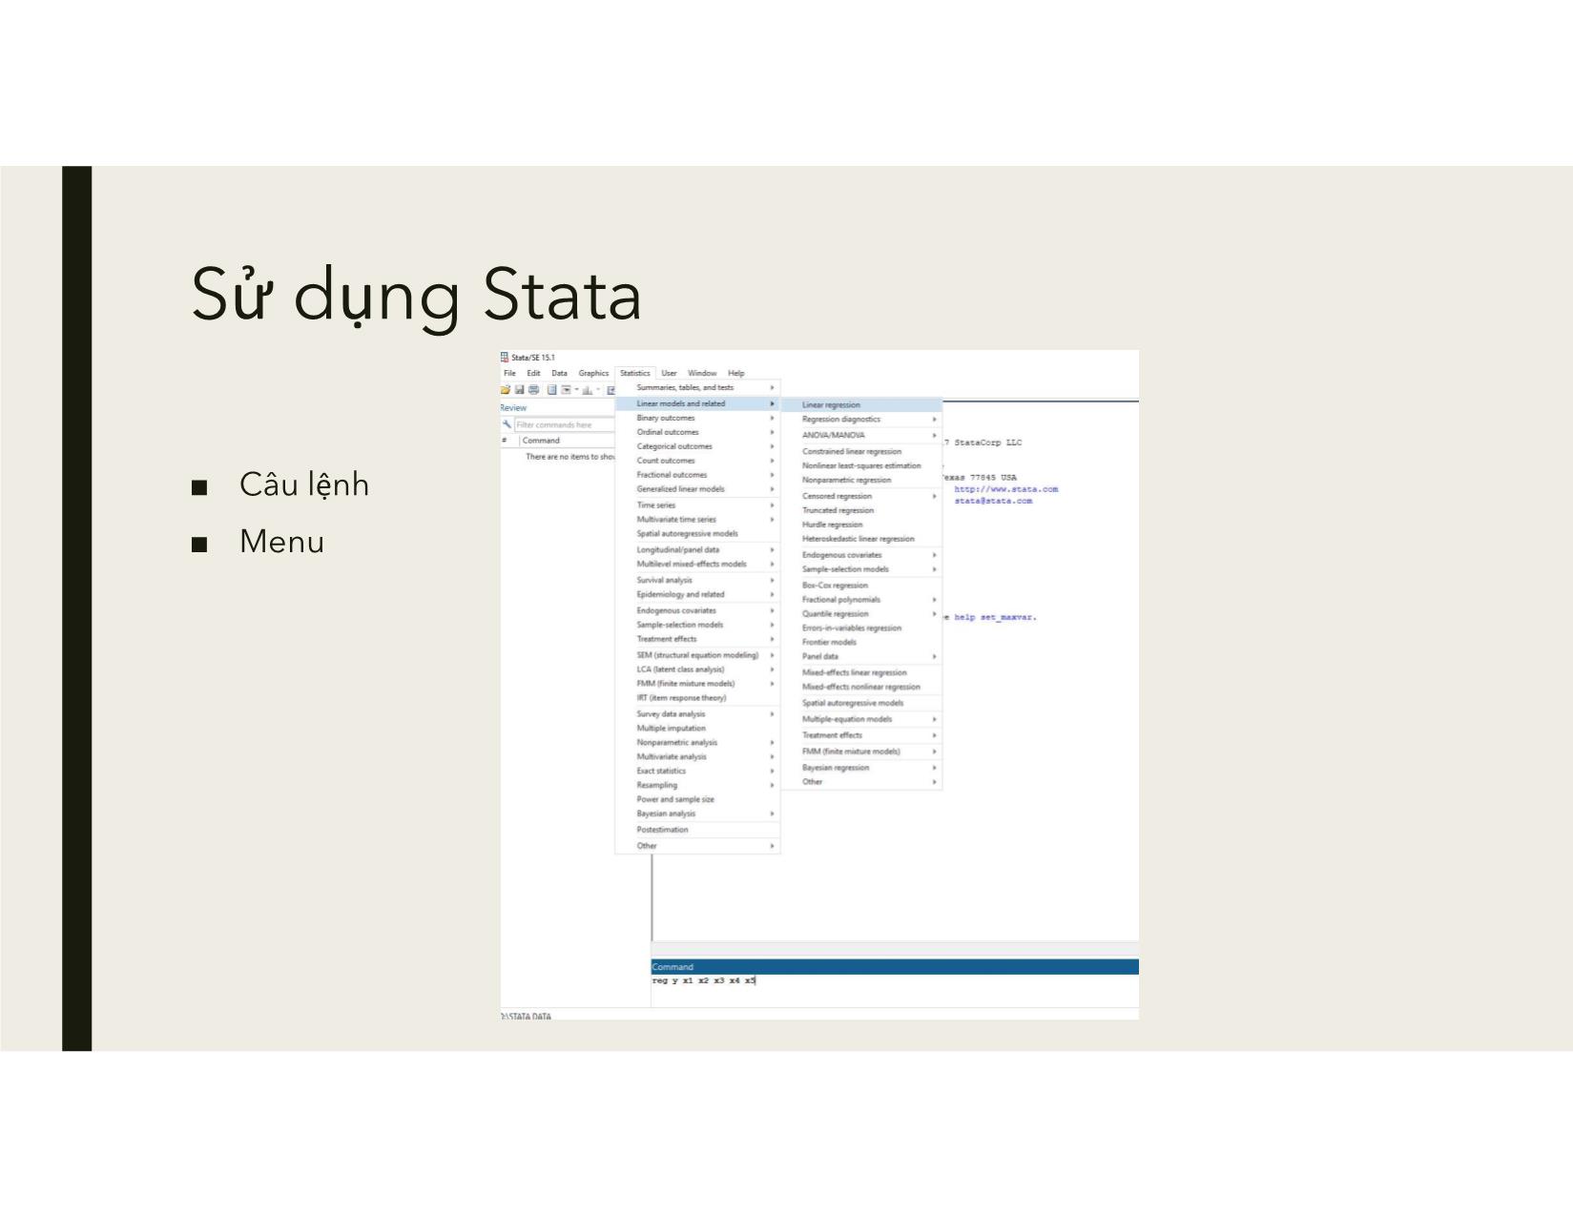Open the Data menu
Image resolution: width=1573 pixels, height=1215 pixels.
pyautogui.click(x=559, y=373)
